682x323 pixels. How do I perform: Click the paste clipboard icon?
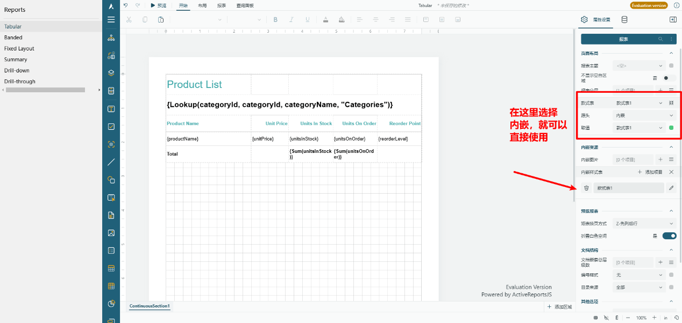point(161,20)
